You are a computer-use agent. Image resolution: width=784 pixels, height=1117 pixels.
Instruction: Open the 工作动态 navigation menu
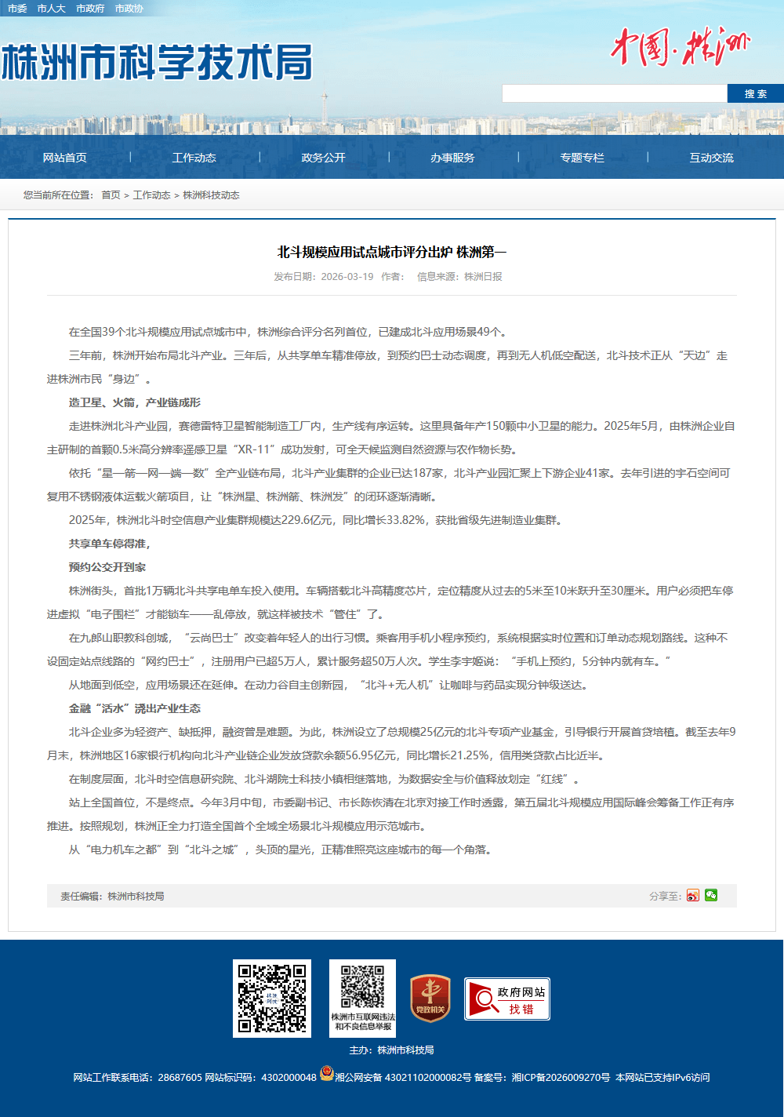pyautogui.click(x=194, y=158)
